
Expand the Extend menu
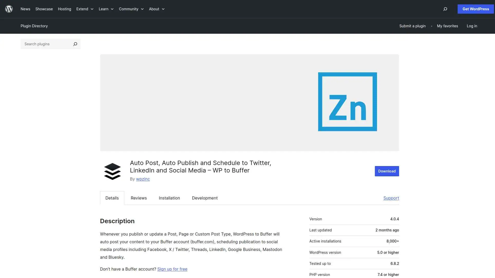tap(85, 9)
